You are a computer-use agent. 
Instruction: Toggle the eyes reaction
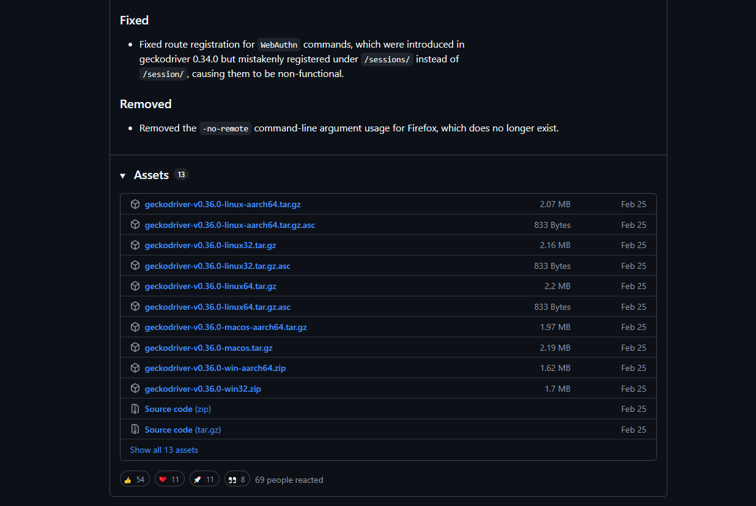(237, 480)
